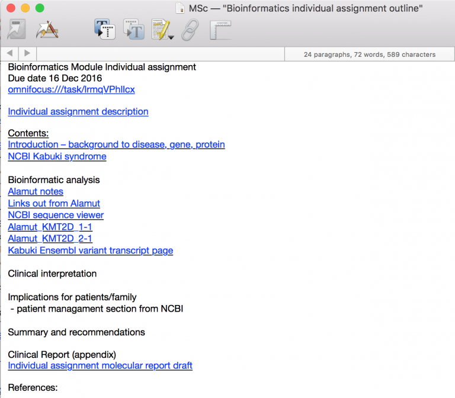Viewport: 455px width, 398px height.
Task: Click the 'Contents:' heading text
Action: [x=28, y=133]
